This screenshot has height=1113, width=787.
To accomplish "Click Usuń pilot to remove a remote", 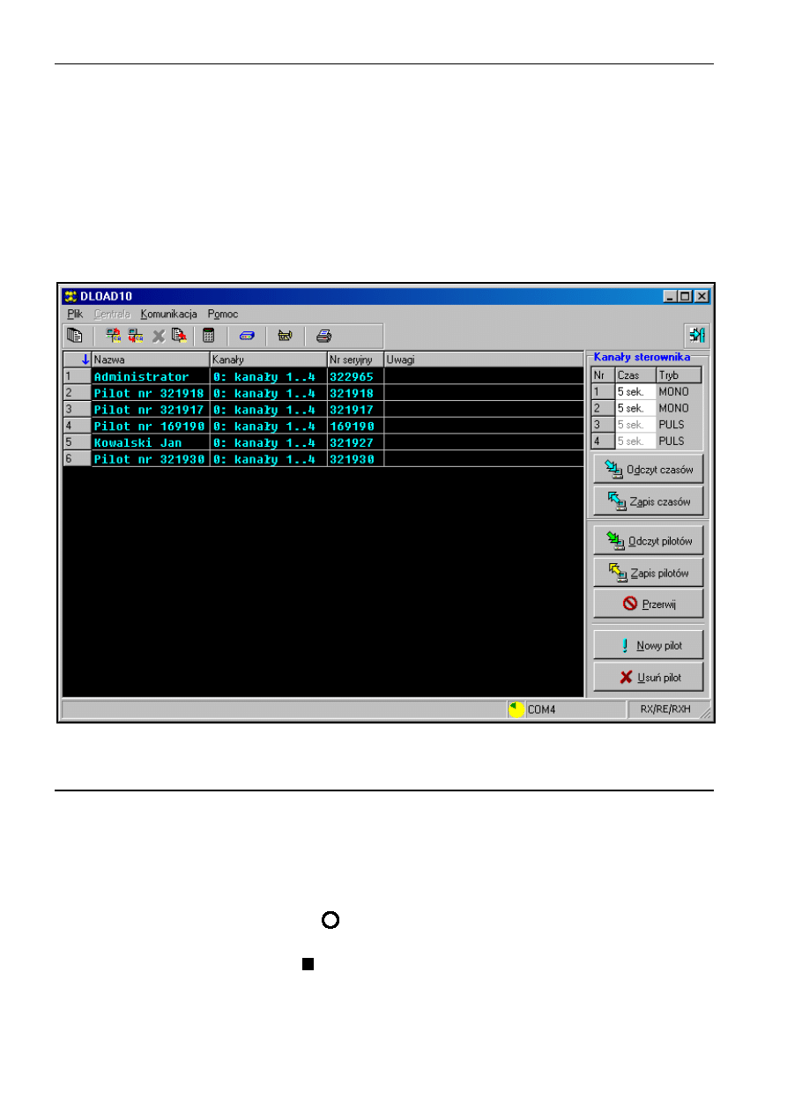I will click(647, 677).
